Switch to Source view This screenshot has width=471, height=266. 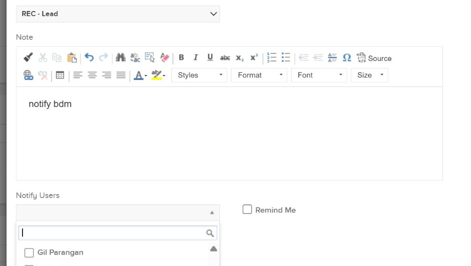tap(374, 57)
